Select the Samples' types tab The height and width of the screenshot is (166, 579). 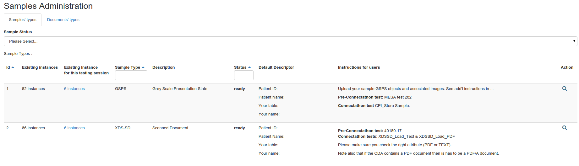coord(23,20)
